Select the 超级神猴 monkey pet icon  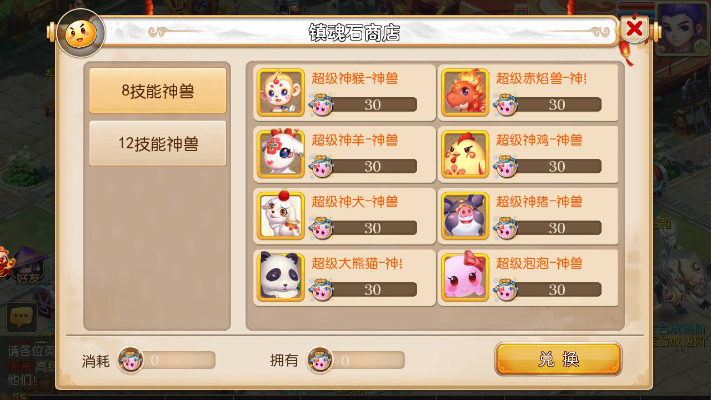281,92
